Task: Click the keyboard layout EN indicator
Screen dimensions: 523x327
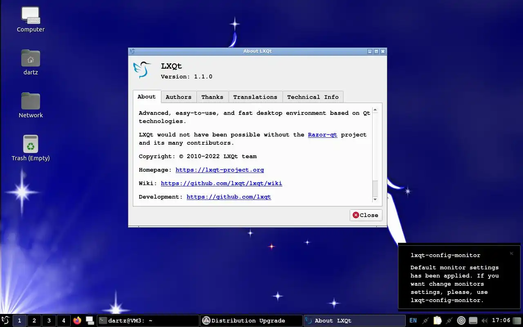Action: 413,320
